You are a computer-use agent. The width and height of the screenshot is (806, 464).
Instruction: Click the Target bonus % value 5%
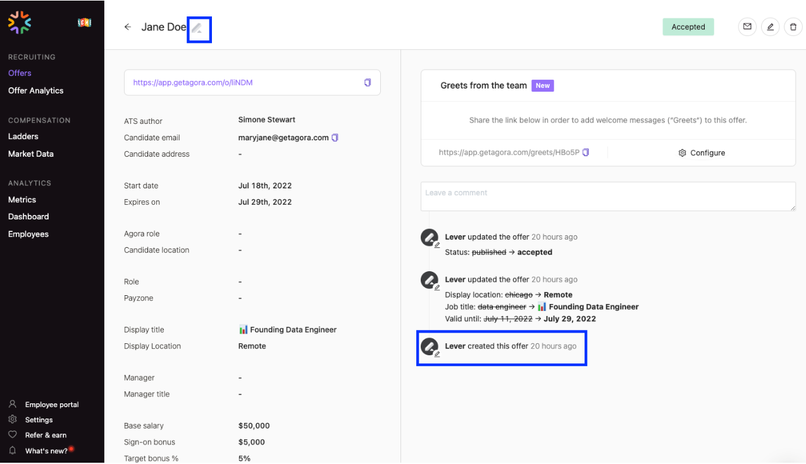coord(245,458)
